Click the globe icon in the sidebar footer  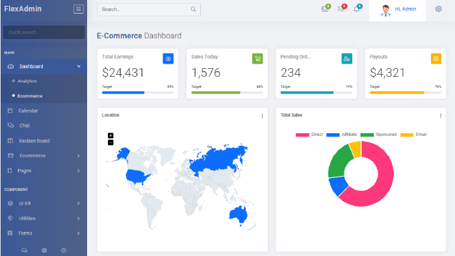point(44,250)
